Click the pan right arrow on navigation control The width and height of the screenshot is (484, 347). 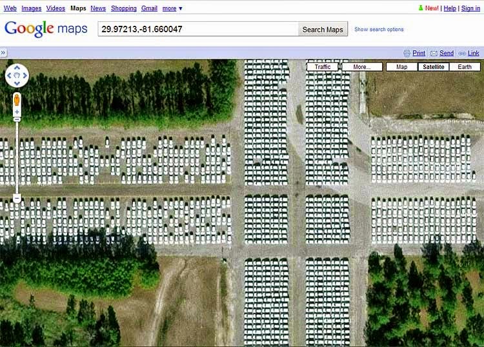pyautogui.click(x=25, y=75)
